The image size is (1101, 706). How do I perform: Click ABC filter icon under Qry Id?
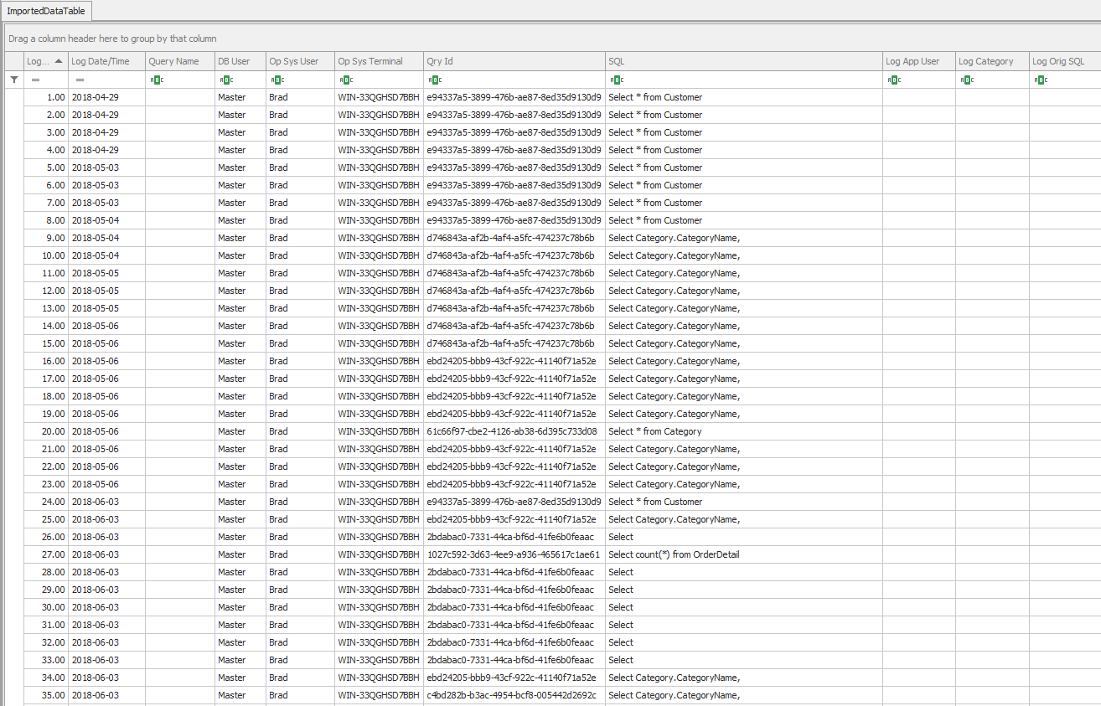tap(434, 80)
